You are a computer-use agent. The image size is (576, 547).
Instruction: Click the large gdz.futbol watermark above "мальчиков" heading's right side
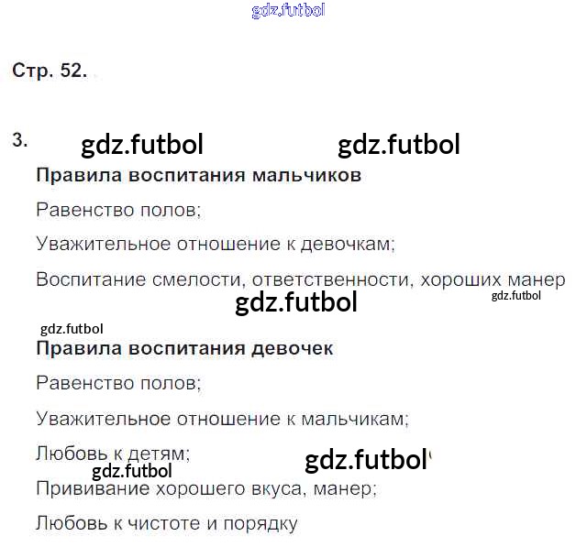tap(399, 145)
